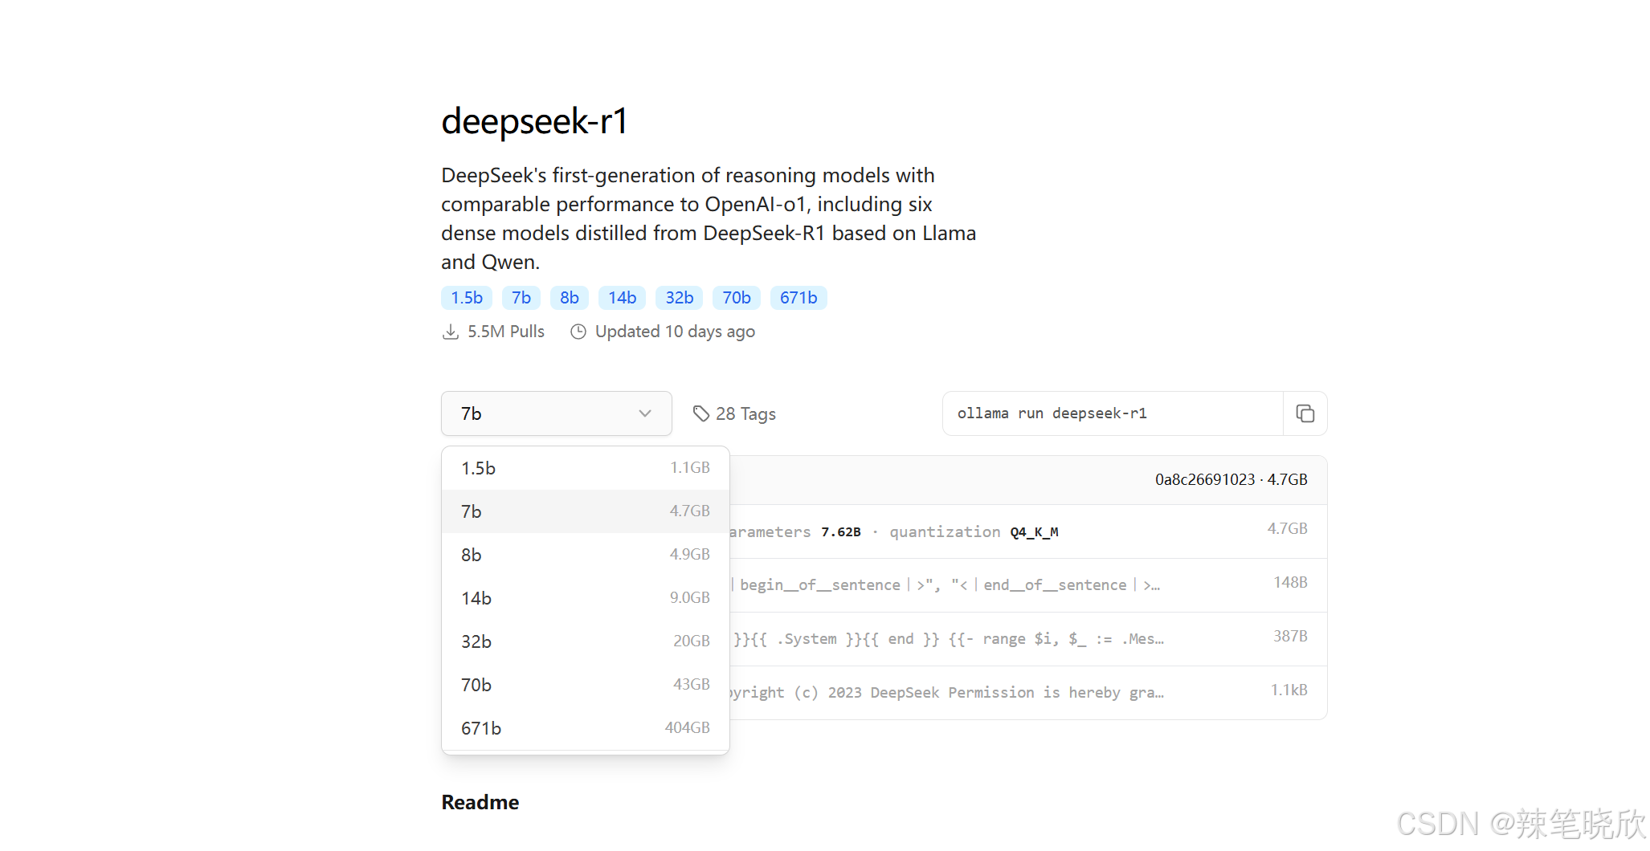
Task: Click the Readme heading
Action: click(480, 802)
